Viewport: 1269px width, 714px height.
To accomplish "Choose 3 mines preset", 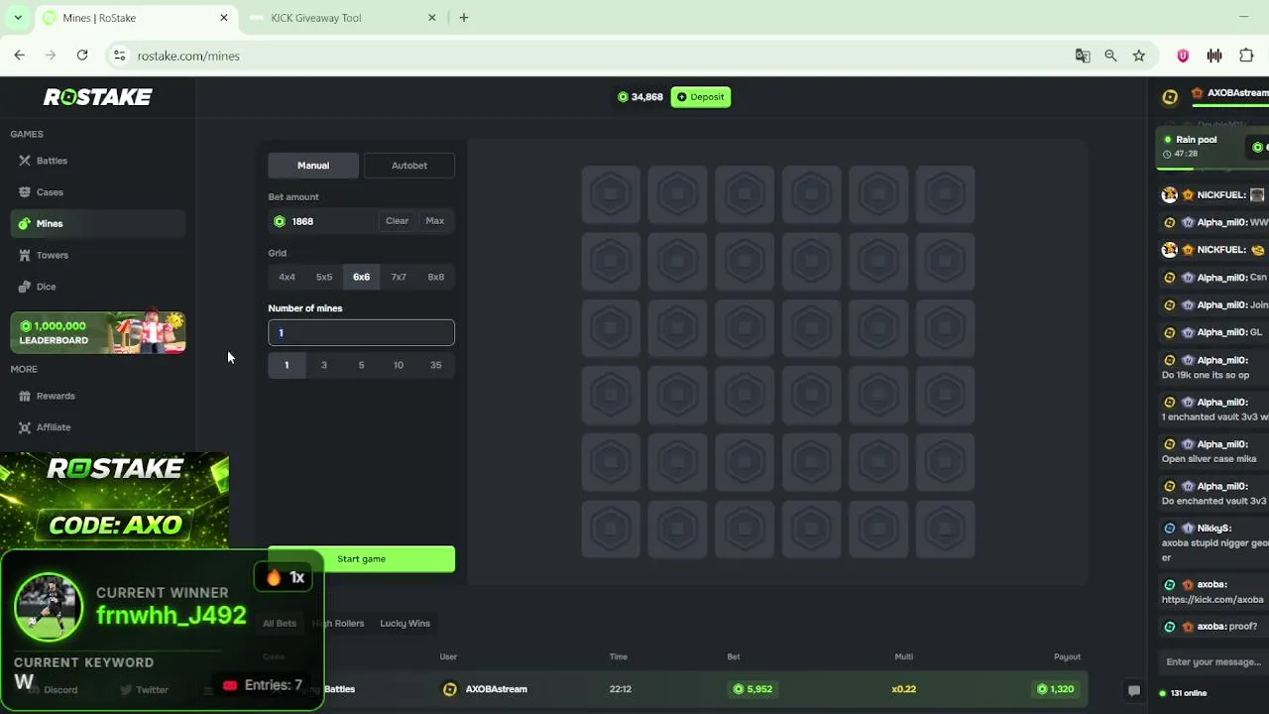I will [323, 365].
